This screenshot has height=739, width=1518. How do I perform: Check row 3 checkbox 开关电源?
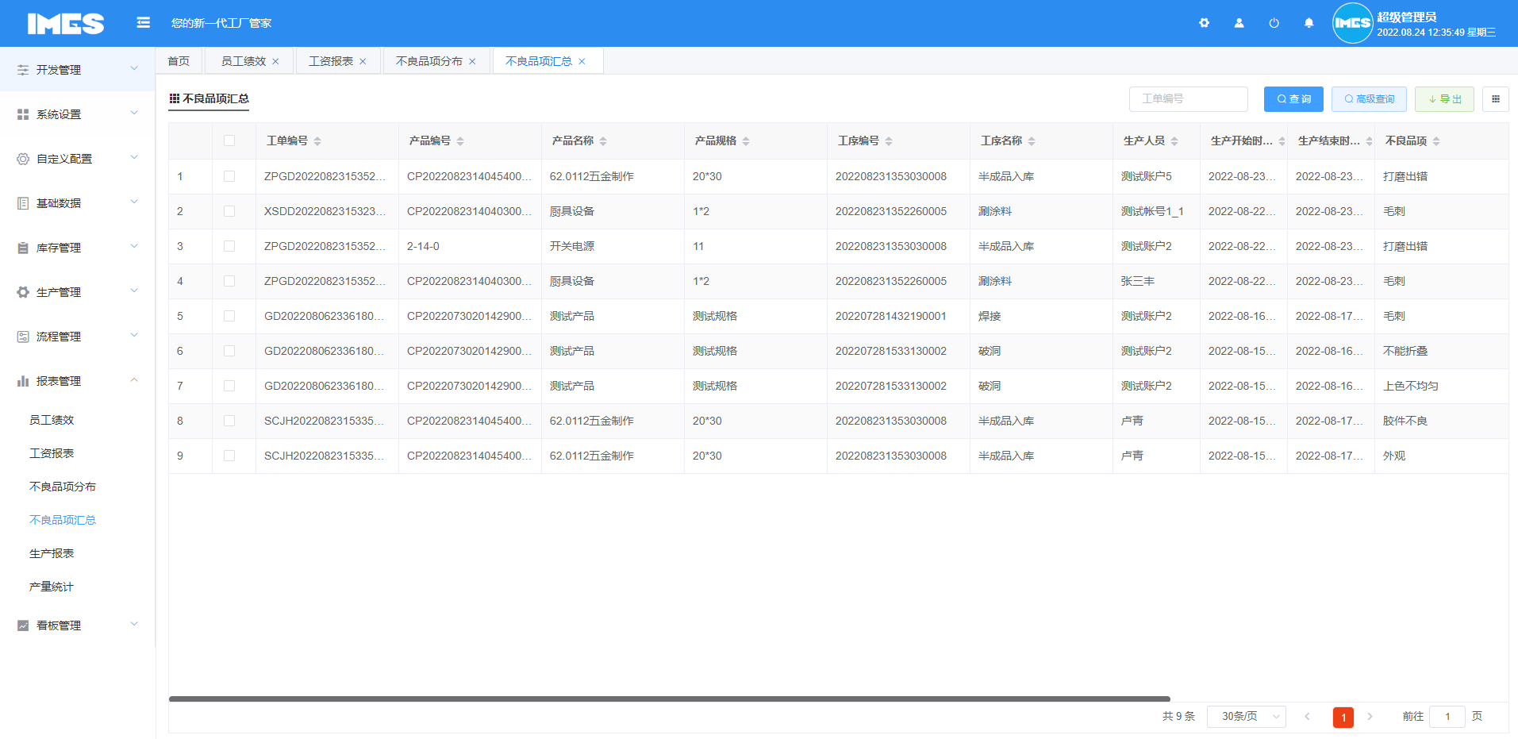tap(229, 246)
